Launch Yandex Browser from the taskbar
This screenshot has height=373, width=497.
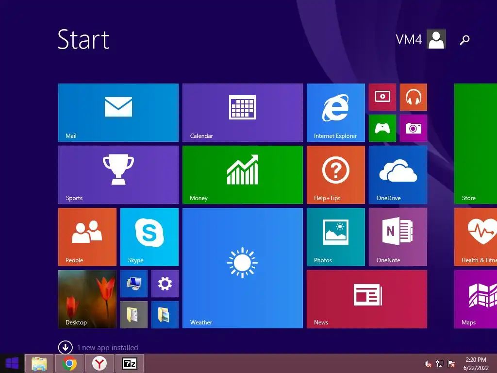click(99, 363)
